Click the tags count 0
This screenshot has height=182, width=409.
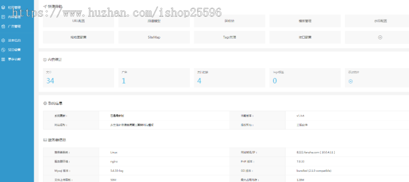(x=274, y=81)
